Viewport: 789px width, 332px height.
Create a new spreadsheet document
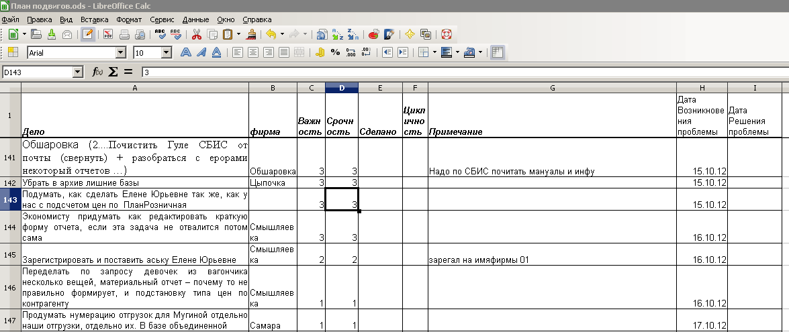(13, 34)
